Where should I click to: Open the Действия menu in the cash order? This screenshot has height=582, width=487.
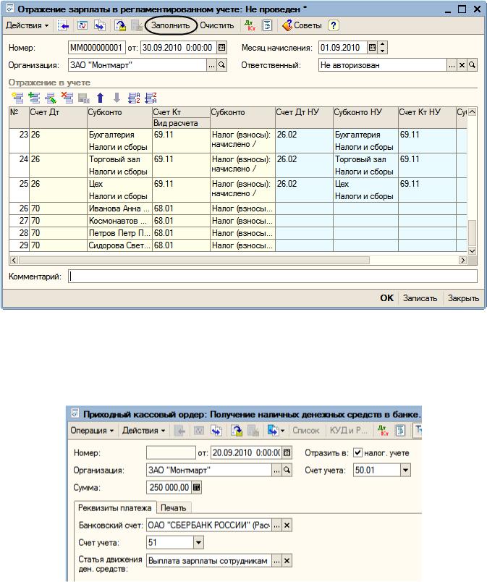point(143,431)
